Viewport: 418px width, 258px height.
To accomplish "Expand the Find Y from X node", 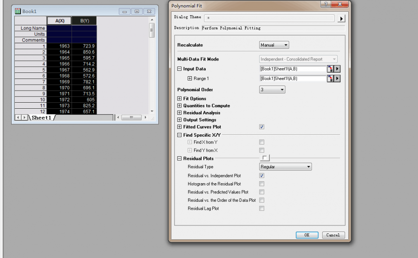I will (x=189, y=150).
